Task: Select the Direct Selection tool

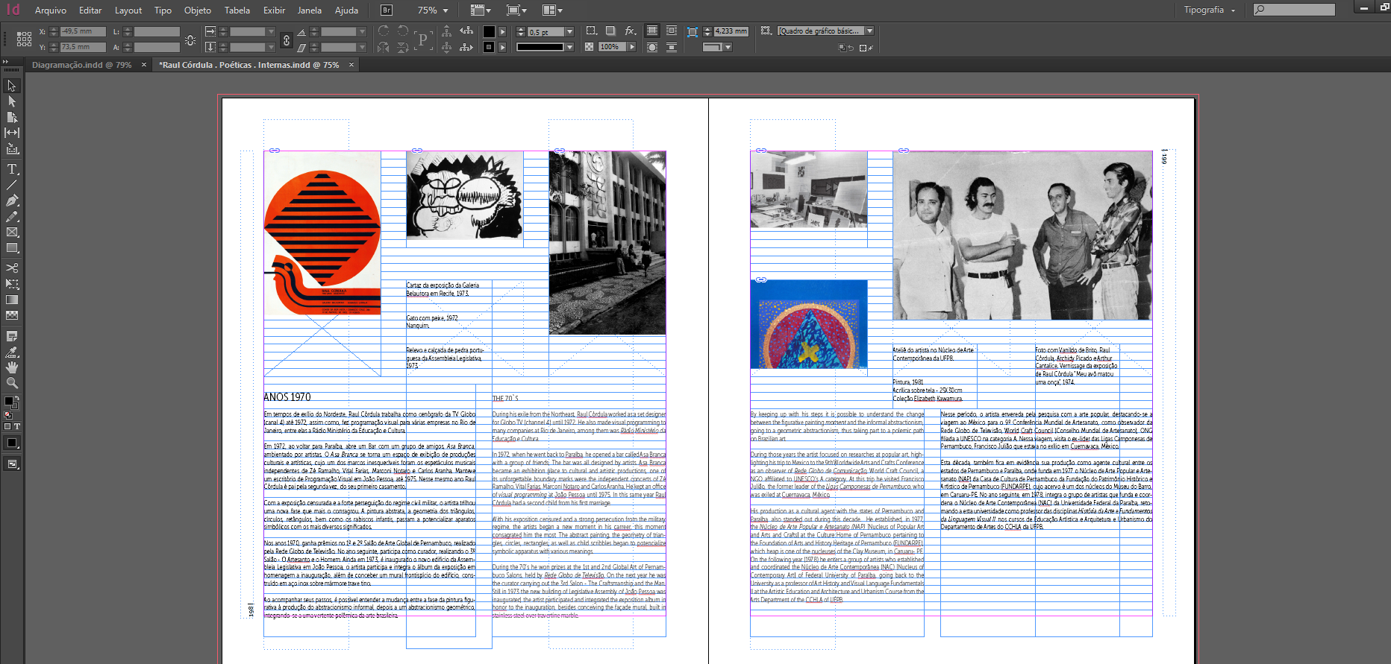Action: [12, 101]
